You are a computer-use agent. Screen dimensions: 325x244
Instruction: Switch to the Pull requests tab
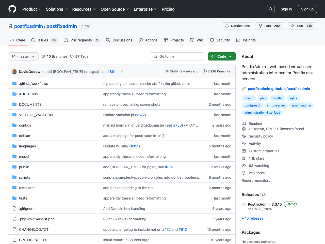click(82, 40)
